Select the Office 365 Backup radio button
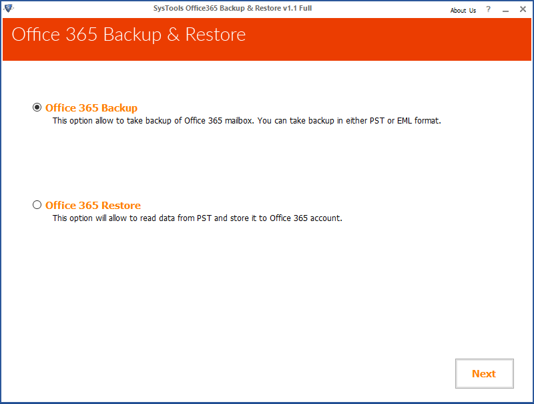534x404 pixels. [37, 108]
